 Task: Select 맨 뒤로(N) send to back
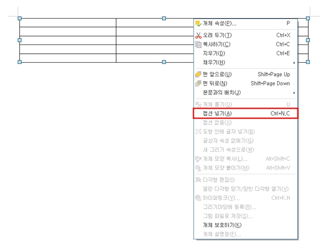click(x=246, y=83)
